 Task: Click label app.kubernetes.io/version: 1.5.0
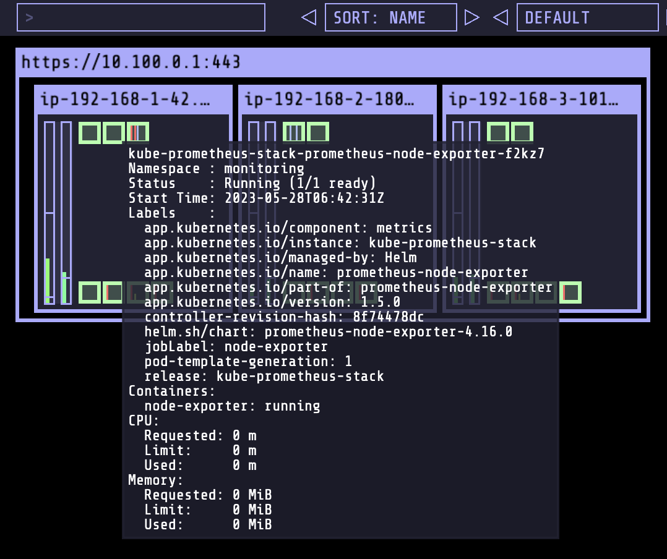[273, 302]
